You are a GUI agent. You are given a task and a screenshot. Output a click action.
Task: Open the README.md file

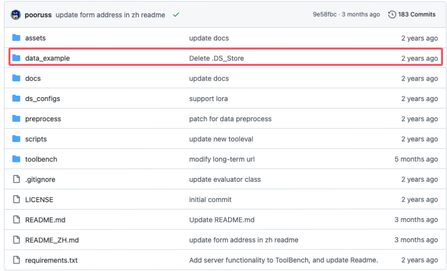[45, 220]
